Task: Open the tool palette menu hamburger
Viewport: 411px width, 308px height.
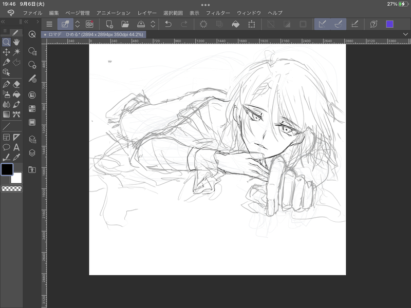Action: [5, 31]
